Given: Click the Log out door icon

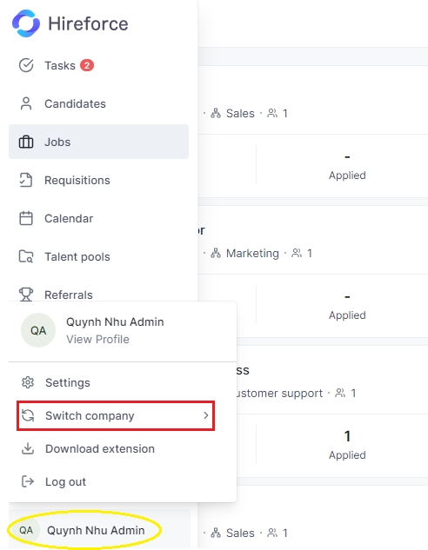Looking at the screenshot, I should click(x=28, y=481).
